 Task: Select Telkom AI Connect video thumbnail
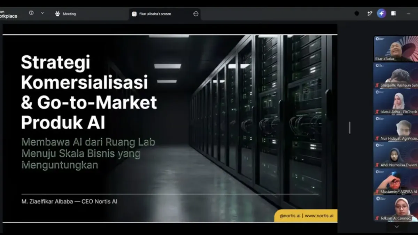point(396,208)
